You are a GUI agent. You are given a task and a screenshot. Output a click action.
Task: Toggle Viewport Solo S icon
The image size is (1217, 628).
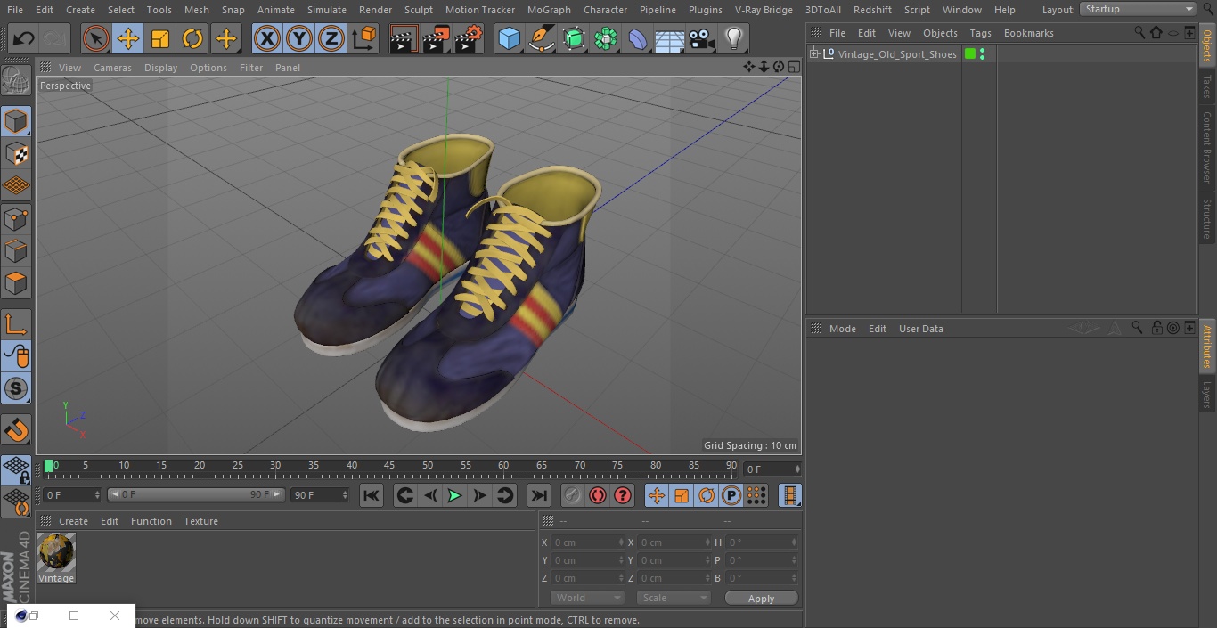[x=16, y=388]
